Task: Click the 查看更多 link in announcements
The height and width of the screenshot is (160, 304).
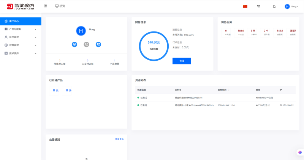Action: [x=119, y=139]
